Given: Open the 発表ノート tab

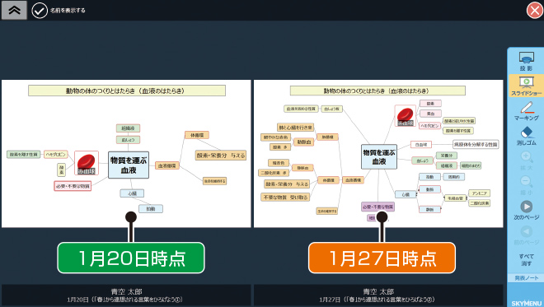Looking at the screenshot, I should [x=526, y=278].
